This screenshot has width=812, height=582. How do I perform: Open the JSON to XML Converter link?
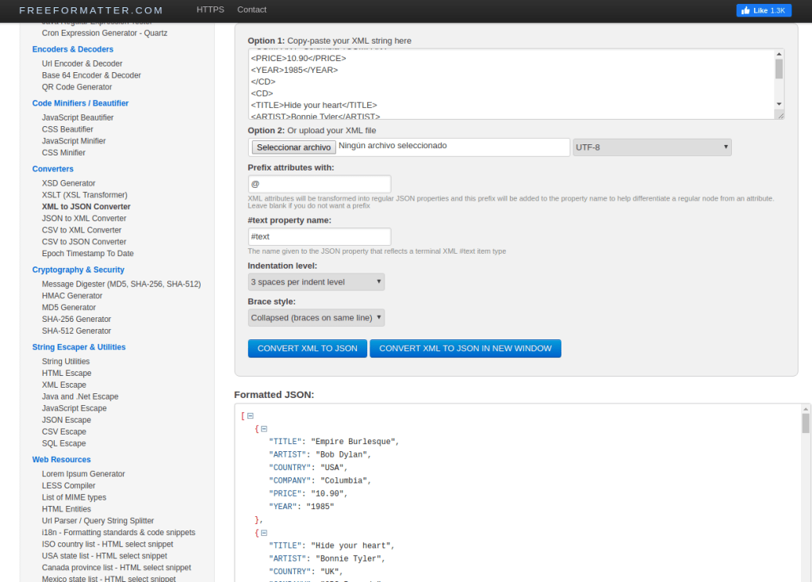tap(84, 218)
